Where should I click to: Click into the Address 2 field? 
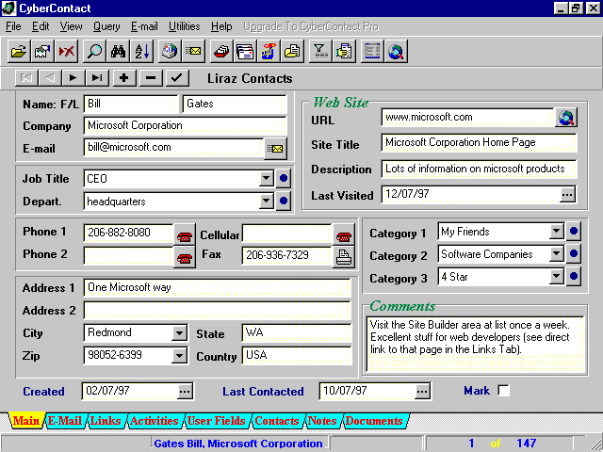[x=217, y=310]
